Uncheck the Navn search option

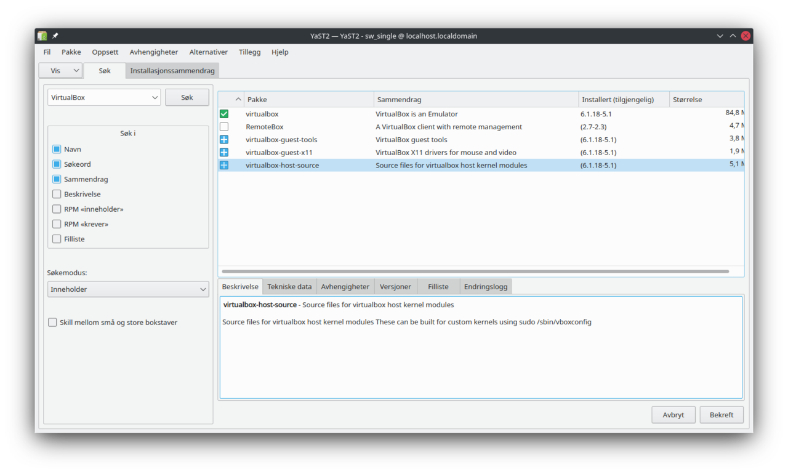click(x=57, y=150)
